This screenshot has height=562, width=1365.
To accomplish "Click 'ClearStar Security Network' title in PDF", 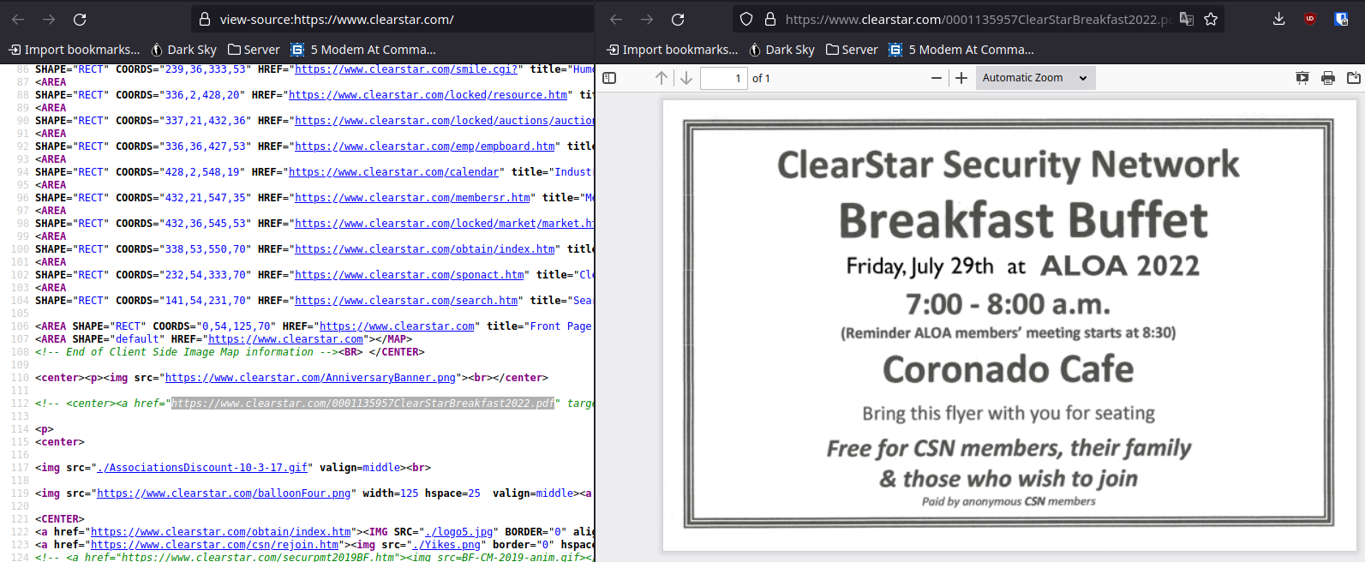I will click(1009, 164).
